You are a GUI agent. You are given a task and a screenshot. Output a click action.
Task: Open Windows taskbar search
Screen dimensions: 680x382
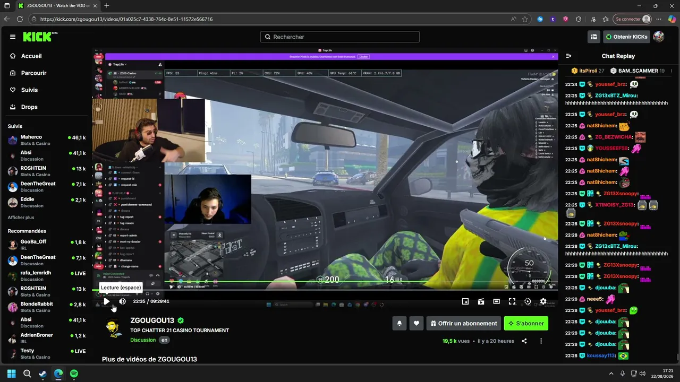[x=27, y=374]
